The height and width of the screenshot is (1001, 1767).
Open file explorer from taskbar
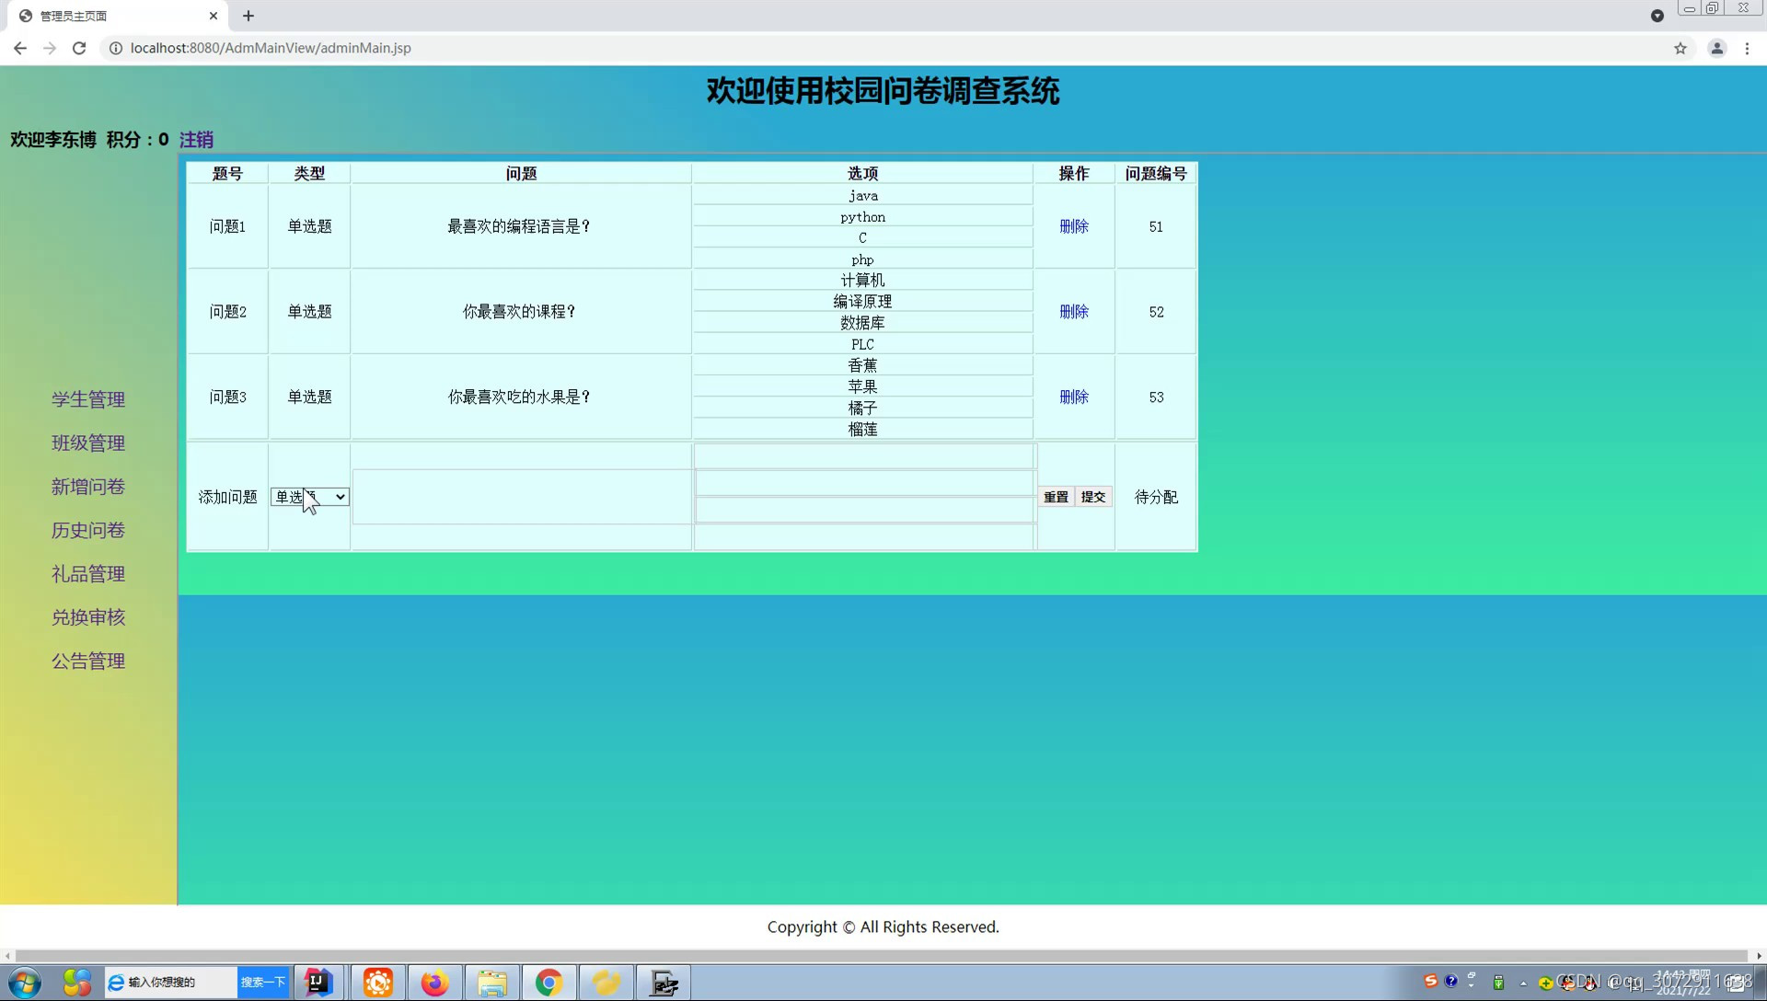tap(492, 983)
